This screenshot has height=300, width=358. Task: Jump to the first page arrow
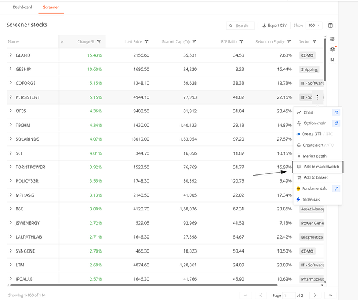click(245, 295)
